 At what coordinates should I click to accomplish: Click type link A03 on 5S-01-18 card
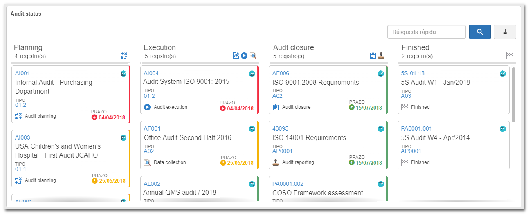pos(406,96)
